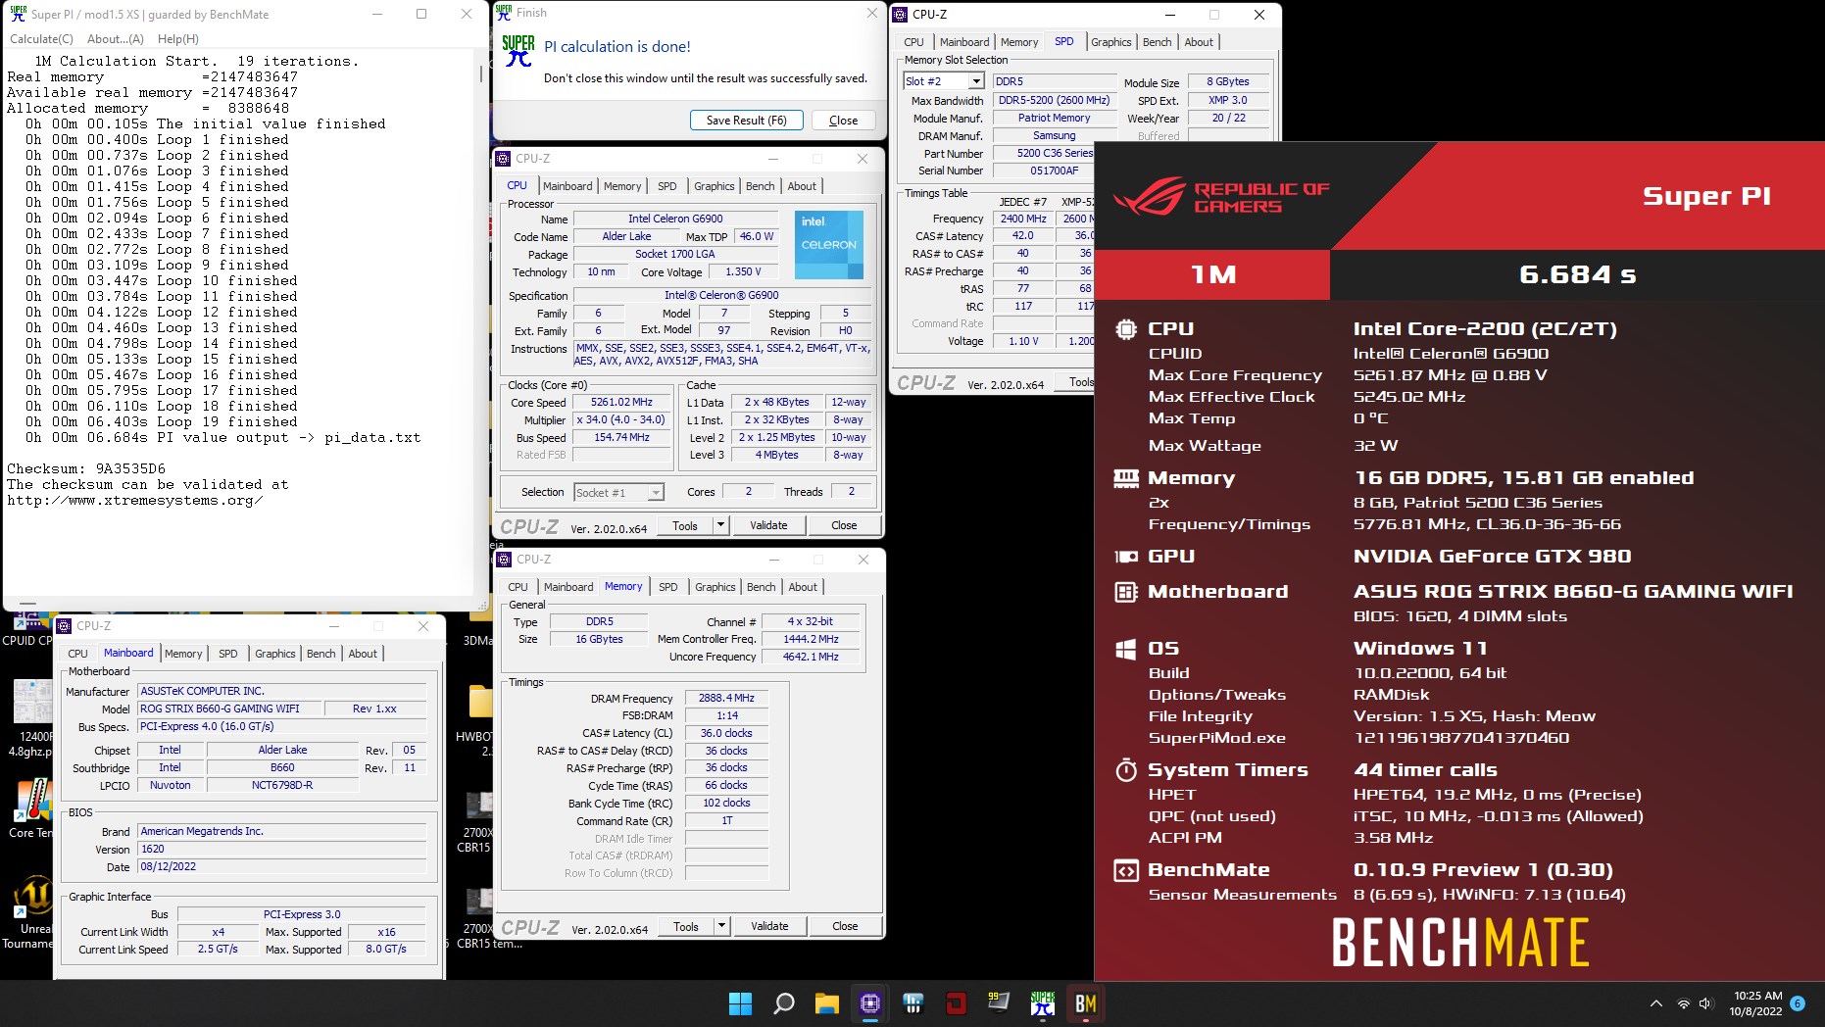The height and width of the screenshot is (1027, 1825).
Task: Expand Tools arrow in CPU-Z Memory window
Action: click(721, 926)
